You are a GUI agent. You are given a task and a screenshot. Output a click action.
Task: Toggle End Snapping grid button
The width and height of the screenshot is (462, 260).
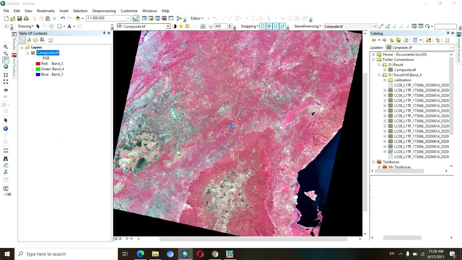pyautogui.click(x=269, y=26)
